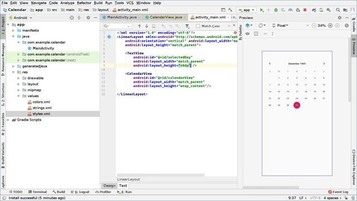Hide the Project panel with minus icon

(x=95, y=17)
